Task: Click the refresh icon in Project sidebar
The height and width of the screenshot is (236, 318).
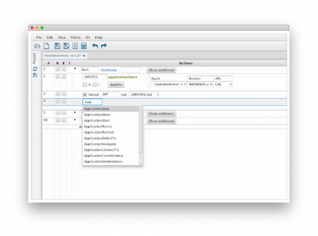Action: tap(35, 69)
